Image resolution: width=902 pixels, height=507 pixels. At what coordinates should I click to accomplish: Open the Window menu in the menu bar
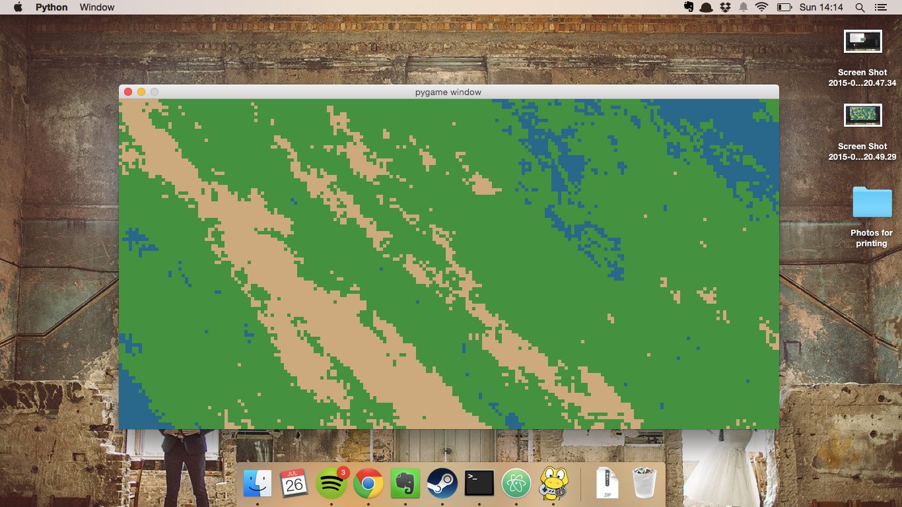click(96, 7)
